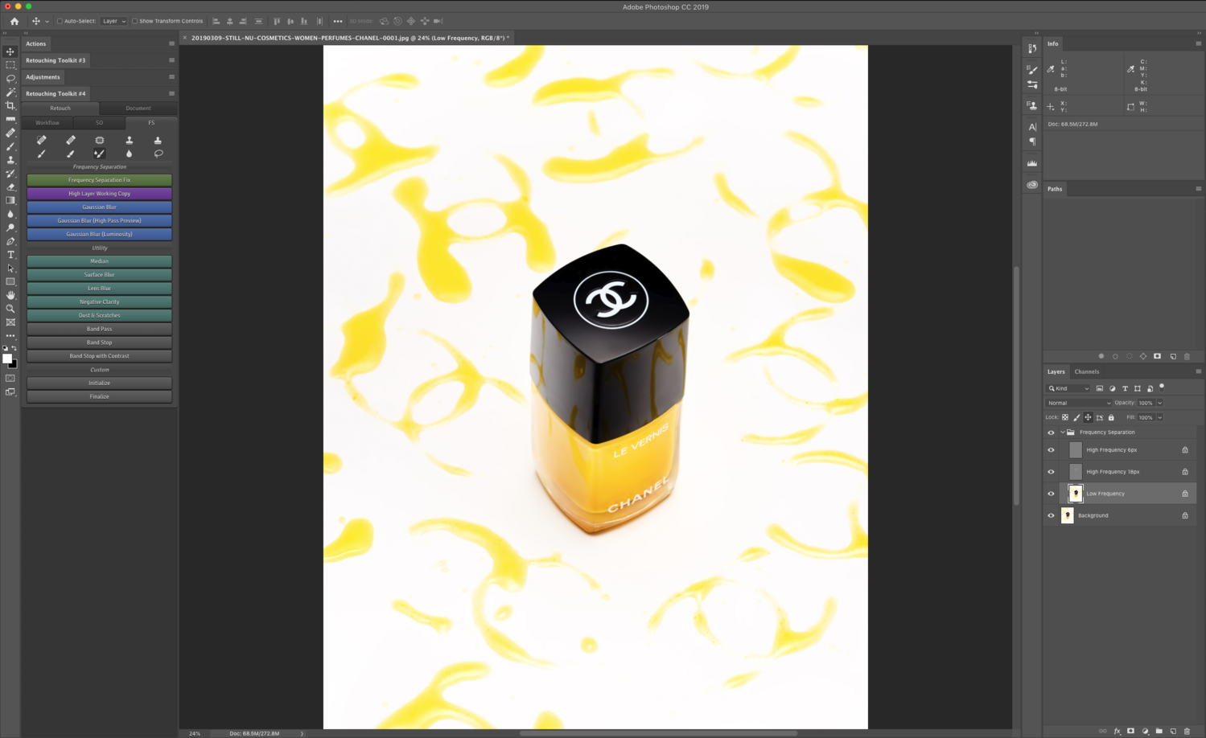Select the Lasso icon in the FS panel
This screenshot has height=738, width=1206.
click(158, 154)
